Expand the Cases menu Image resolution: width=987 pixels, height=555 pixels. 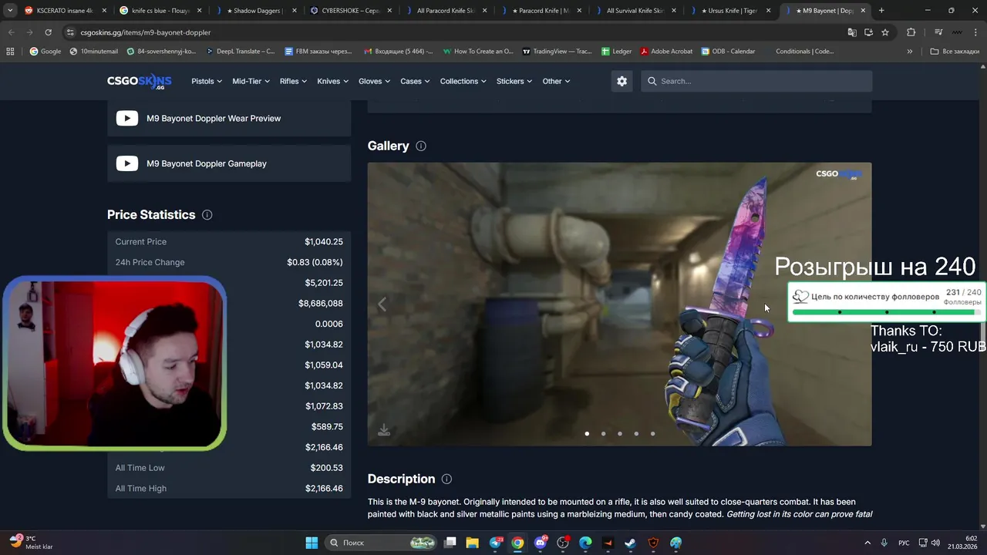[415, 81]
